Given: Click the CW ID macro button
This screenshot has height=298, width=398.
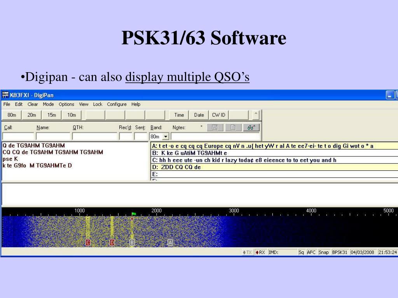Looking at the screenshot, I should (218, 115).
